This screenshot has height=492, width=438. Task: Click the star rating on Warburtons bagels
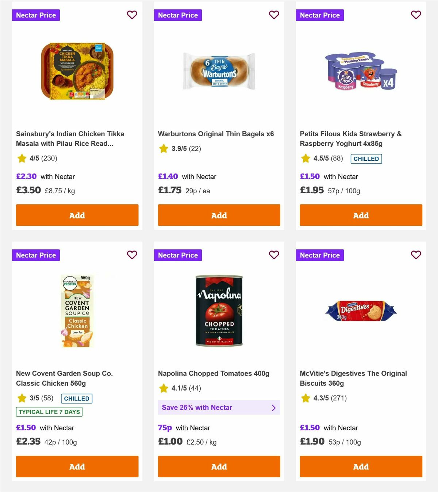point(163,149)
